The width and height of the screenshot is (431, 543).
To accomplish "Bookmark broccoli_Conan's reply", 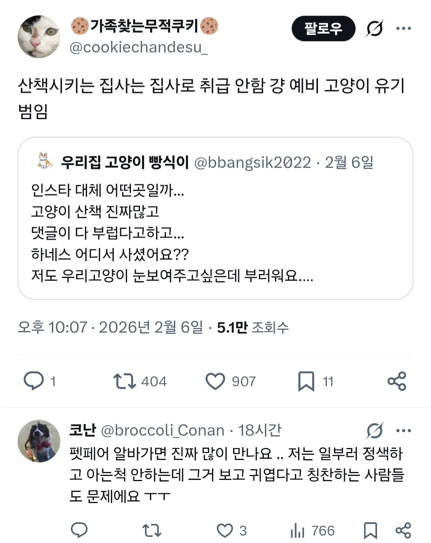I will tap(370, 530).
